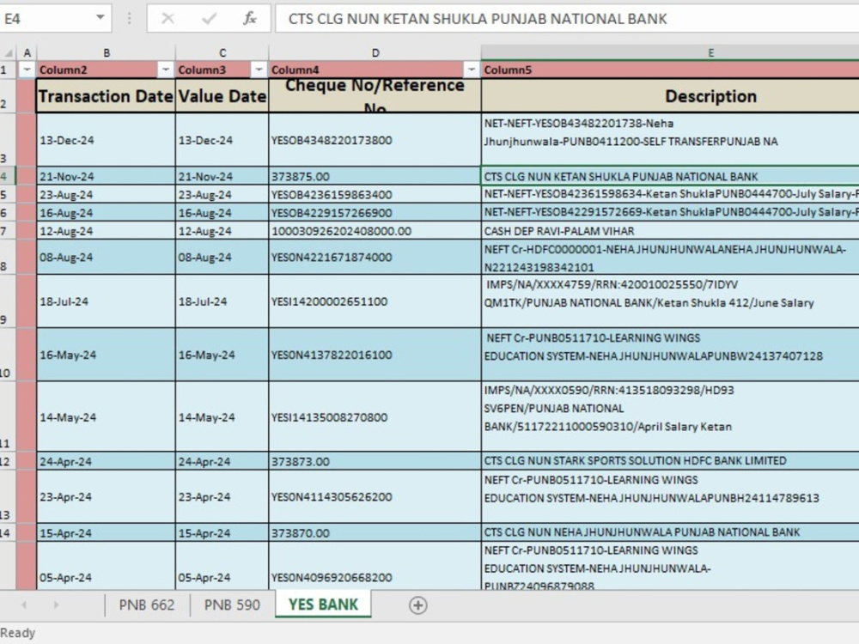859x644 pixels.
Task: Click the Column5 table header cell
Action: click(x=671, y=70)
